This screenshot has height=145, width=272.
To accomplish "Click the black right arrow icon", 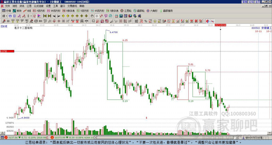I will (x=59, y=16).
